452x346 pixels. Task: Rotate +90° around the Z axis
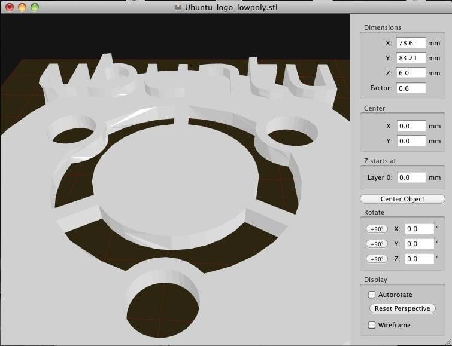[377, 259]
